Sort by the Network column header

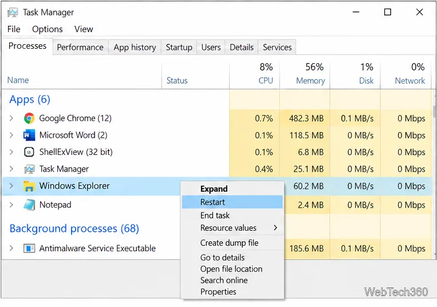tap(410, 80)
